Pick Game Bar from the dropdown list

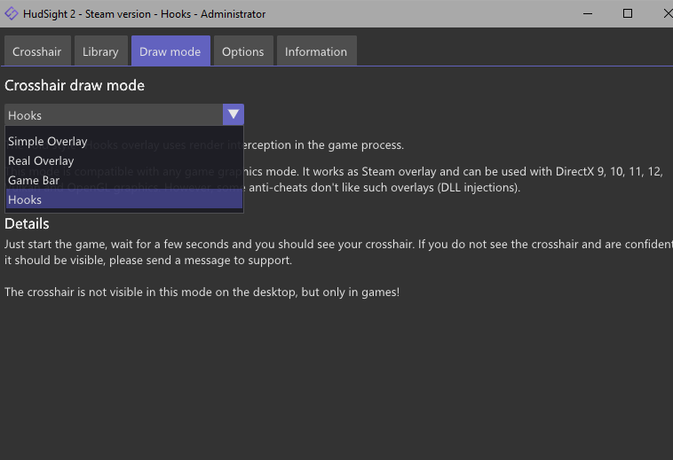tap(124, 180)
